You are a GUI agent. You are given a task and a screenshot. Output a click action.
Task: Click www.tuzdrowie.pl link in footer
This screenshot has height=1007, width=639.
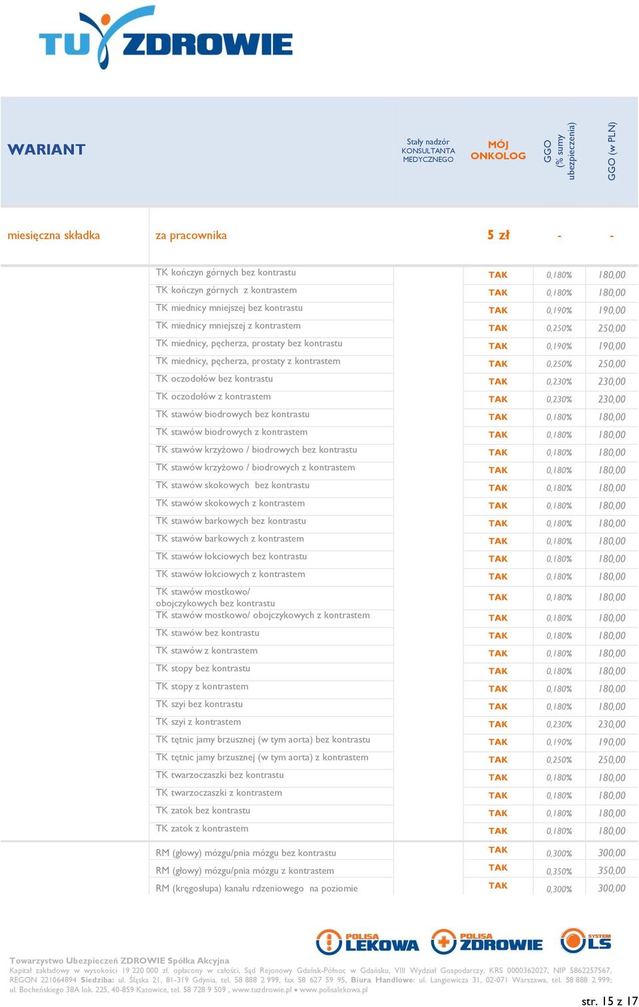(x=262, y=990)
